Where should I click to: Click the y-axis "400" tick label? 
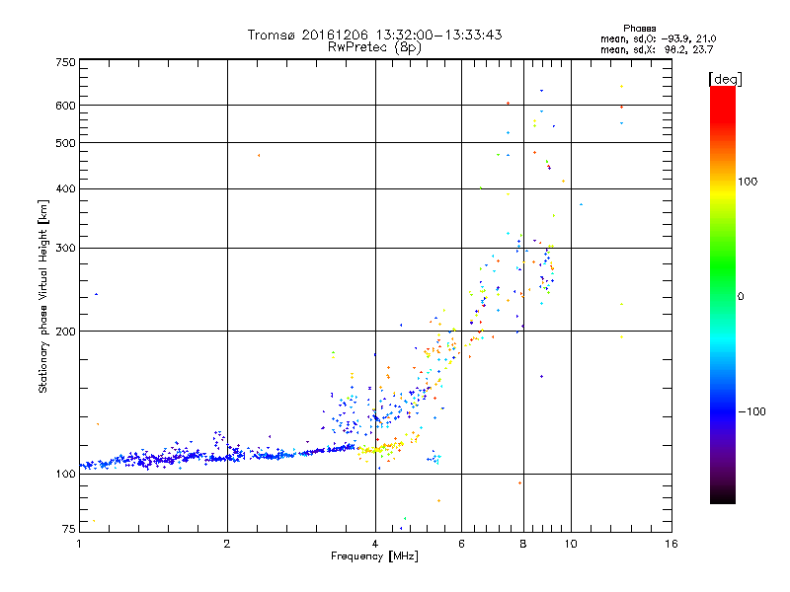(66, 188)
